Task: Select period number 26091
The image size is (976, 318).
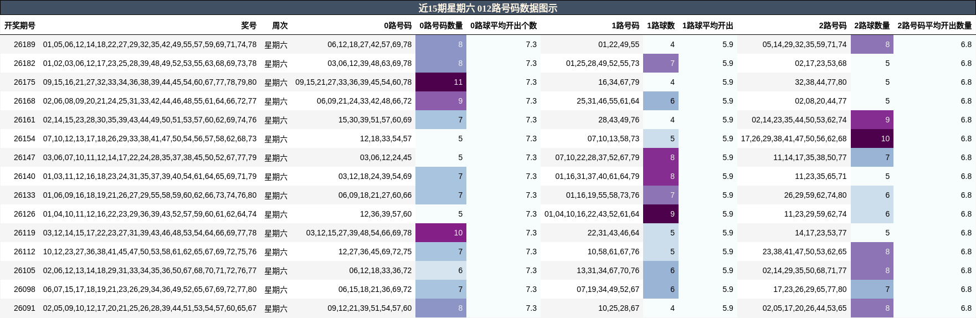Action: [x=24, y=308]
